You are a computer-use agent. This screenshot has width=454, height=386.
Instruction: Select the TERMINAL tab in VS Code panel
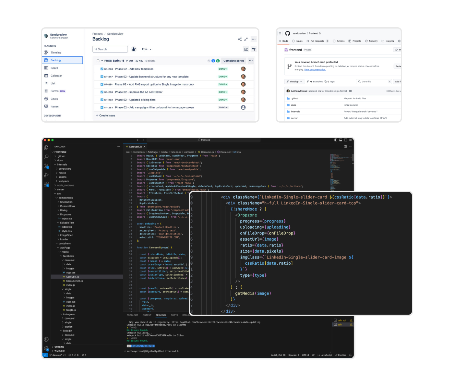161,315
